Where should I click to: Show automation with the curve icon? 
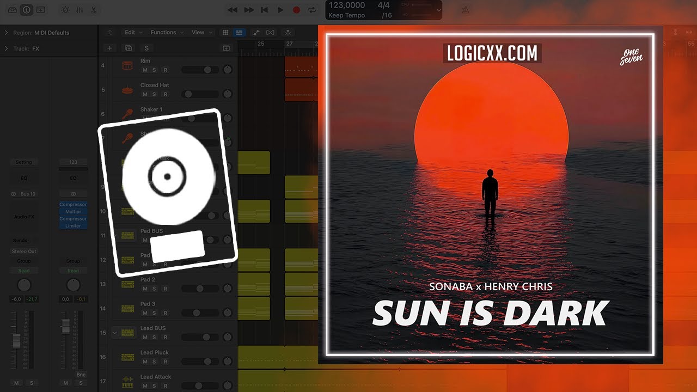(255, 32)
